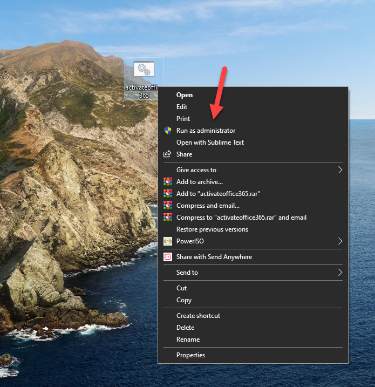
Task: Select Edit in the context menu
Action: [182, 107]
